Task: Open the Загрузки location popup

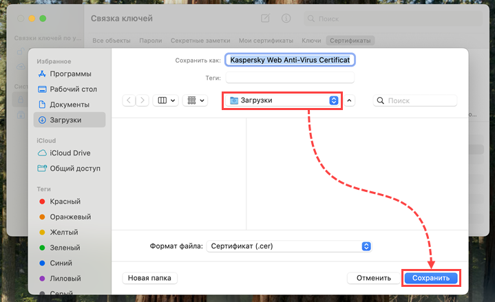Action: tap(282, 100)
